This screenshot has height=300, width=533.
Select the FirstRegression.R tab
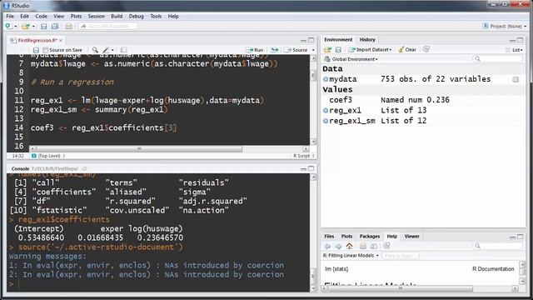pos(37,40)
